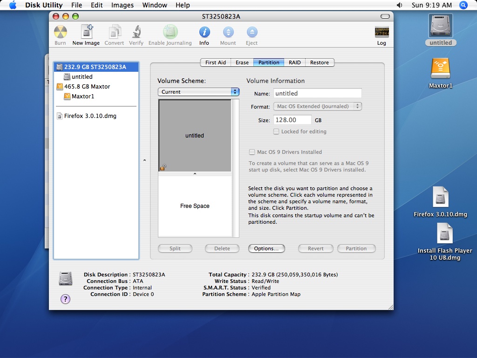The width and height of the screenshot is (477, 358).
Task: Select the Free Space partition block
Action: 195,206
